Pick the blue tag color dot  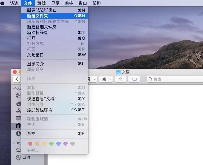tap(59, 144)
